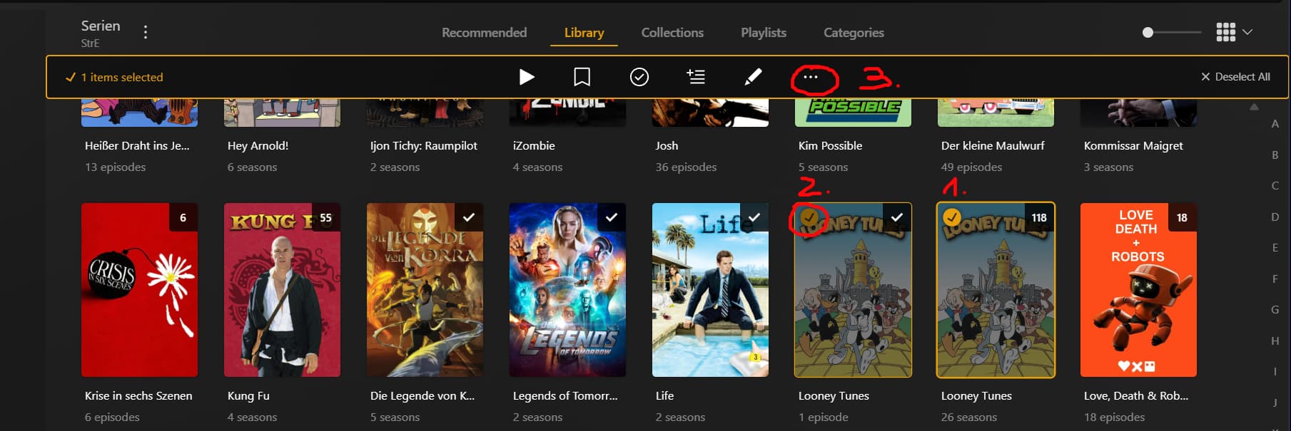Jump to letter I in index
Screen dimensions: 1291x431
click(x=1275, y=372)
